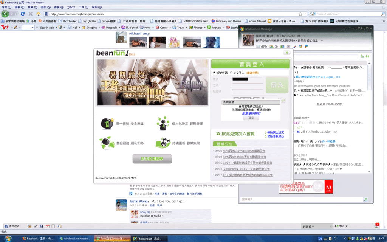Open the Facebook notifications icon with red badge
Screen dimensions: 387x242
click(377, 225)
